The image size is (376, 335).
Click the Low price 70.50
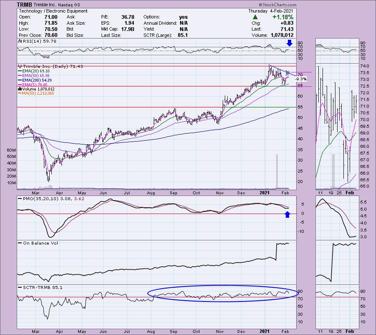(51, 29)
